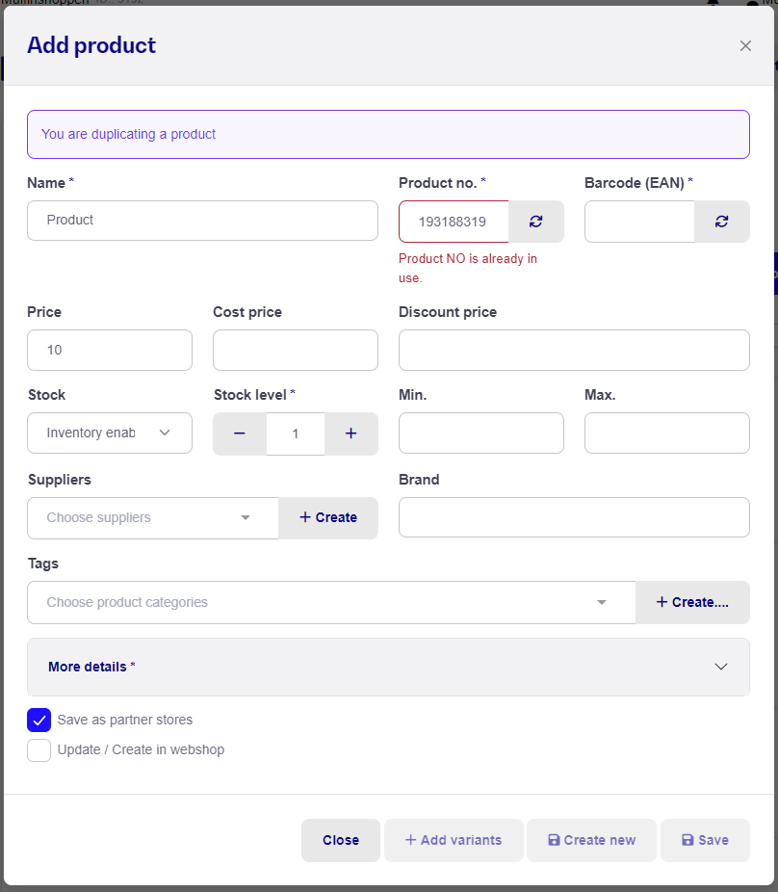Open the Choose suppliers dropdown
The height and width of the screenshot is (892, 778).
click(153, 517)
